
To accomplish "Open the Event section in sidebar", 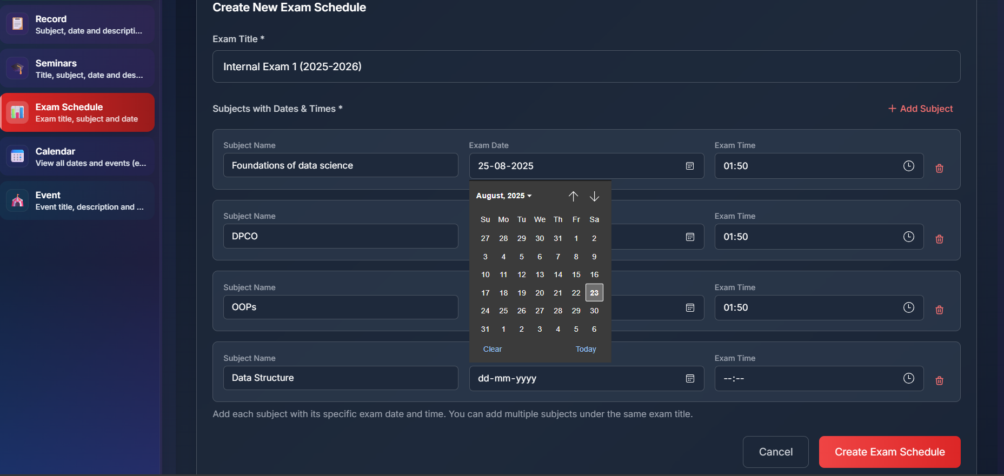I will (77, 200).
